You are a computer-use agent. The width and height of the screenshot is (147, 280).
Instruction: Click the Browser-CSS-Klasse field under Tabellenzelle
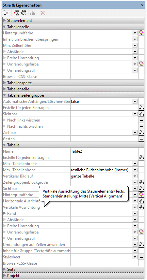(104, 77)
